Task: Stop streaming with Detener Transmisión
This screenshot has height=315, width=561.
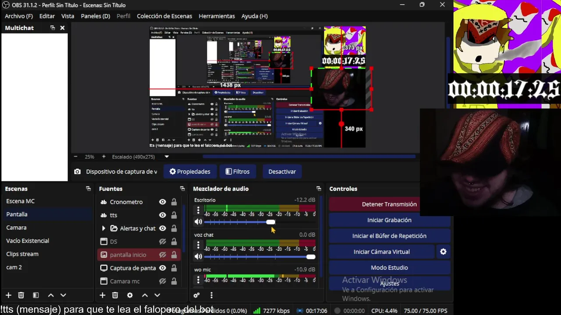Action: [x=389, y=204]
